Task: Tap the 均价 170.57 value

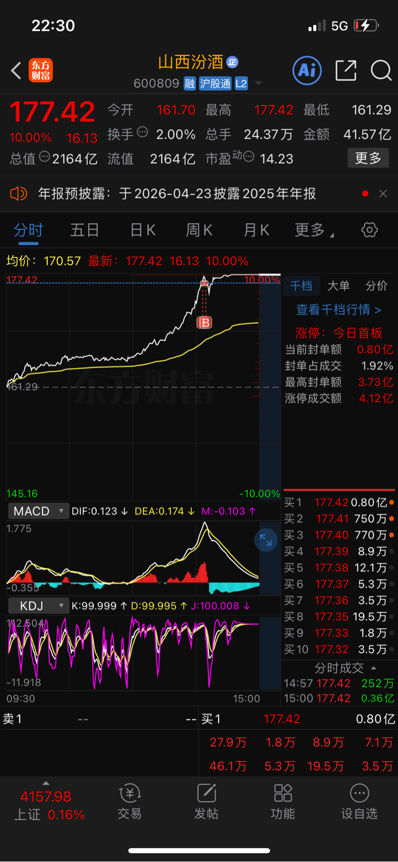Action: pos(62,261)
